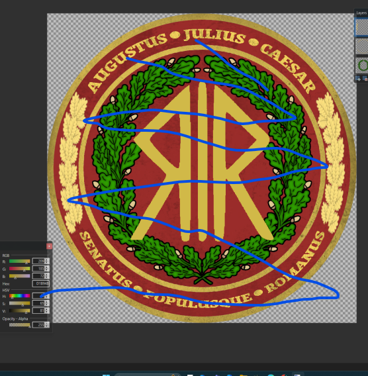Adjust the V value brightness slider
This screenshot has width=368, height=376.
click(x=20, y=310)
